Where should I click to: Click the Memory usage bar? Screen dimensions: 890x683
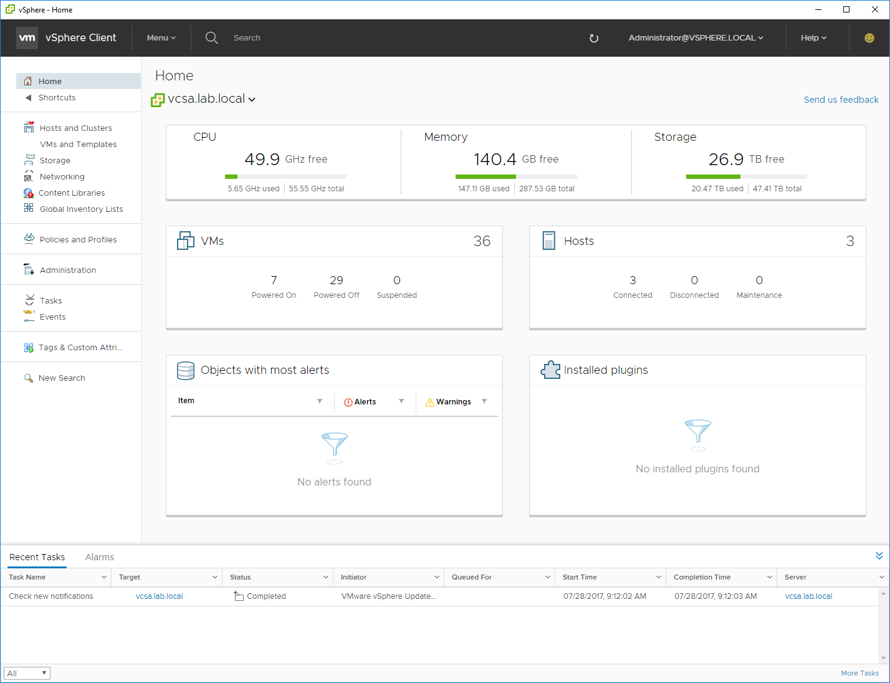click(x=516, y=176)
